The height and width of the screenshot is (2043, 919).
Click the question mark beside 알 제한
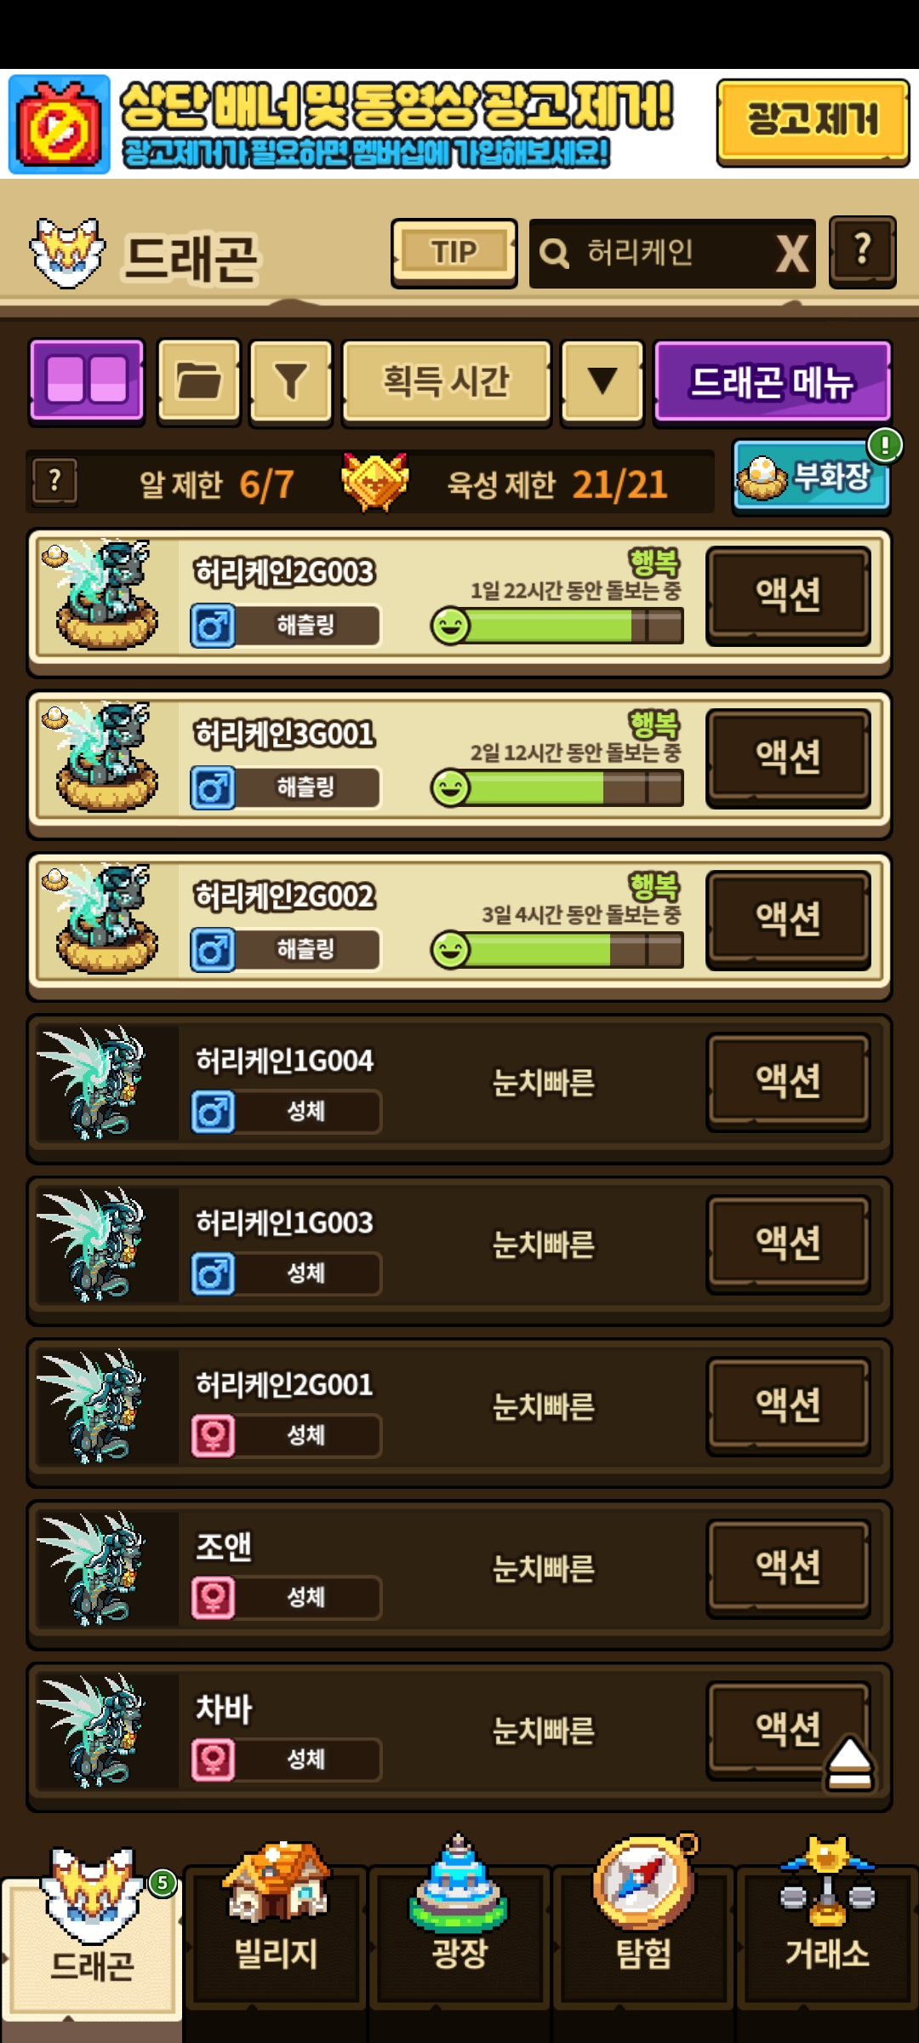pos(55,482)
